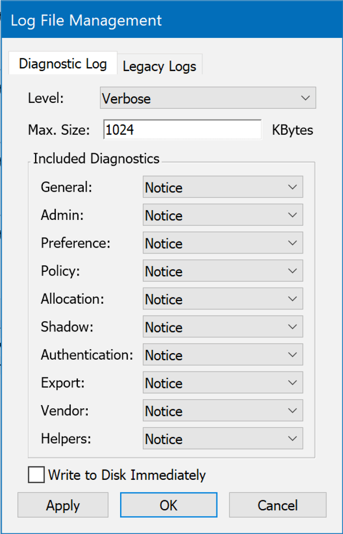Viewport: 343px width, 534px height.
Task: Click the Write to Disk Immediately label
Action: (127, 475)
